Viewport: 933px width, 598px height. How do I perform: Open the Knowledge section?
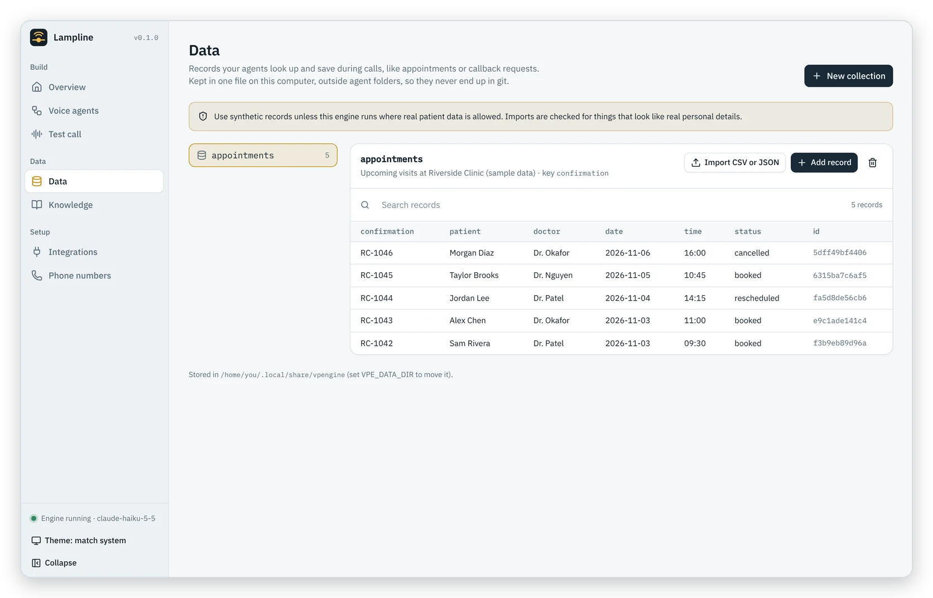(94, 205)
